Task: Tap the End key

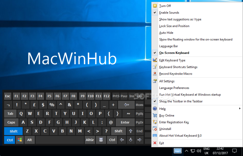Action: tap(139, 131)
